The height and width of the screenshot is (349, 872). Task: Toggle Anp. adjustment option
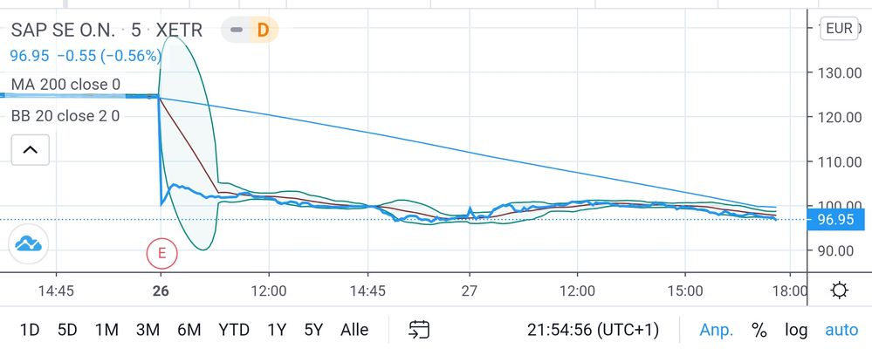(717, 330)
